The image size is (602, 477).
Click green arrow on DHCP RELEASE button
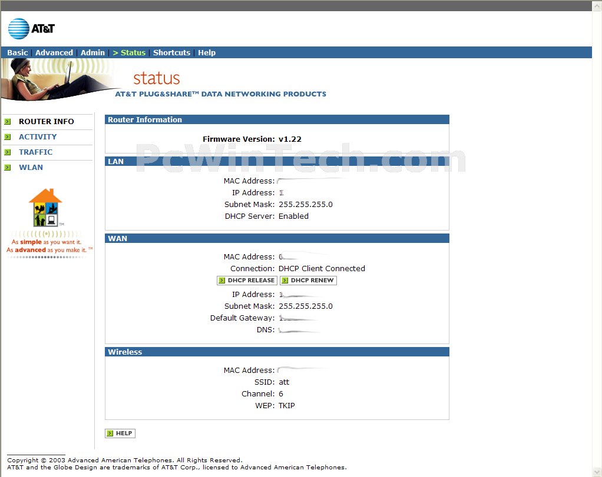(x=221, y=281)
